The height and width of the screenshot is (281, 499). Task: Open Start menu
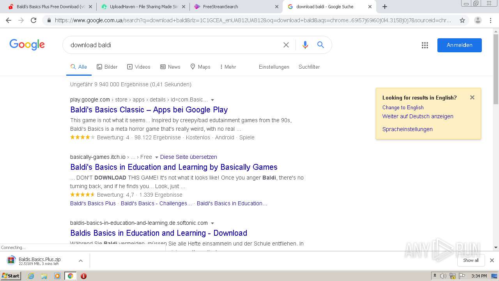11,276
